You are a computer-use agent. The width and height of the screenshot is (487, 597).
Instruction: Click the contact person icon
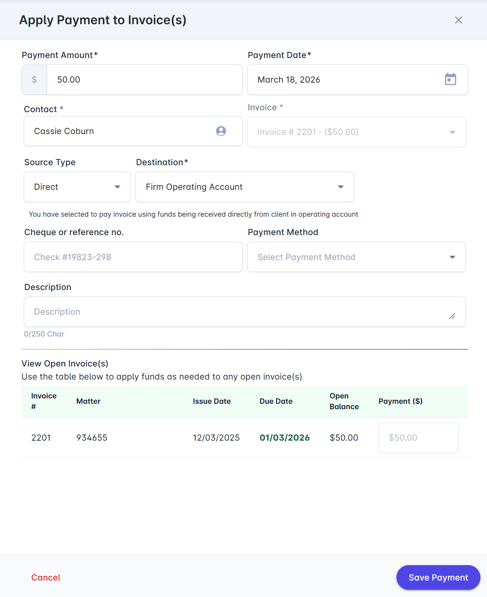click(221, 131)
